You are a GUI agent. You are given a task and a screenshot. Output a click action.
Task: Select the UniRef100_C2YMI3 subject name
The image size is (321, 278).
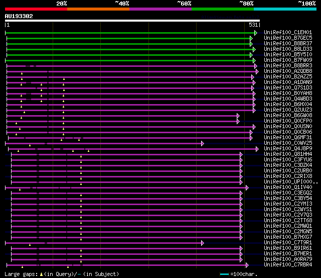pyautogui.click(x=288, y=204)
